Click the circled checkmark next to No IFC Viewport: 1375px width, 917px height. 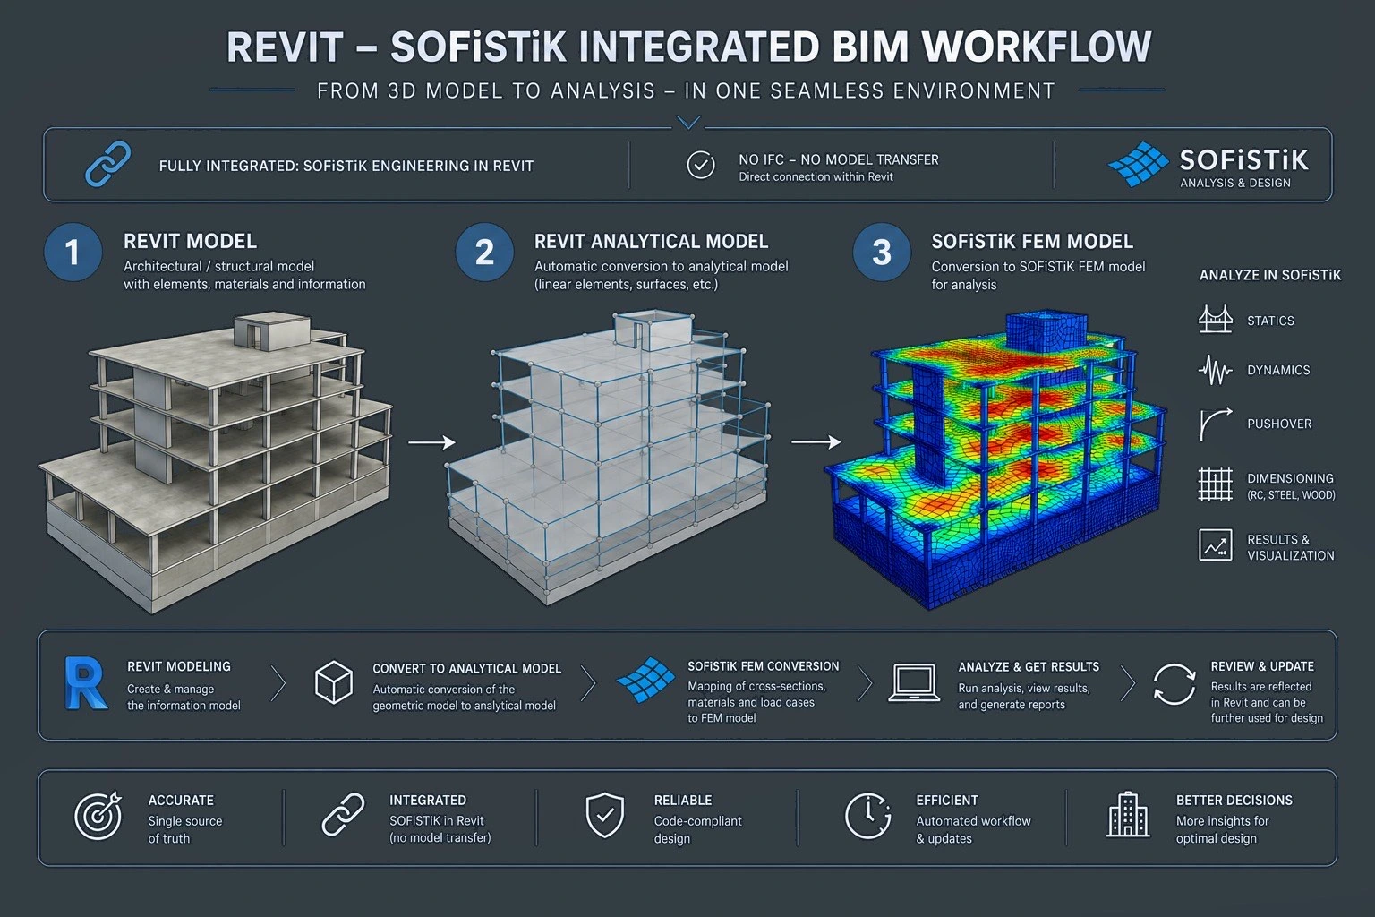(x=700, y=165)
